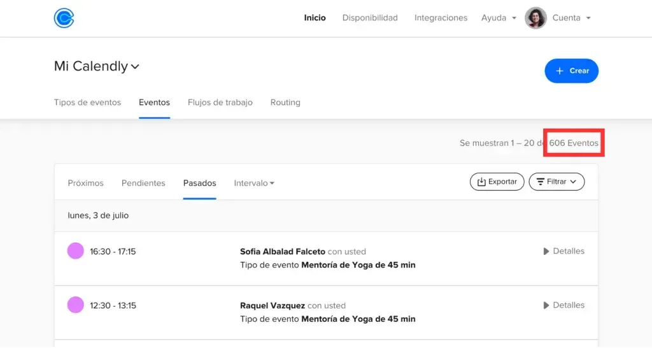Go to Flujos de trabajo tab

coord(220,103)
